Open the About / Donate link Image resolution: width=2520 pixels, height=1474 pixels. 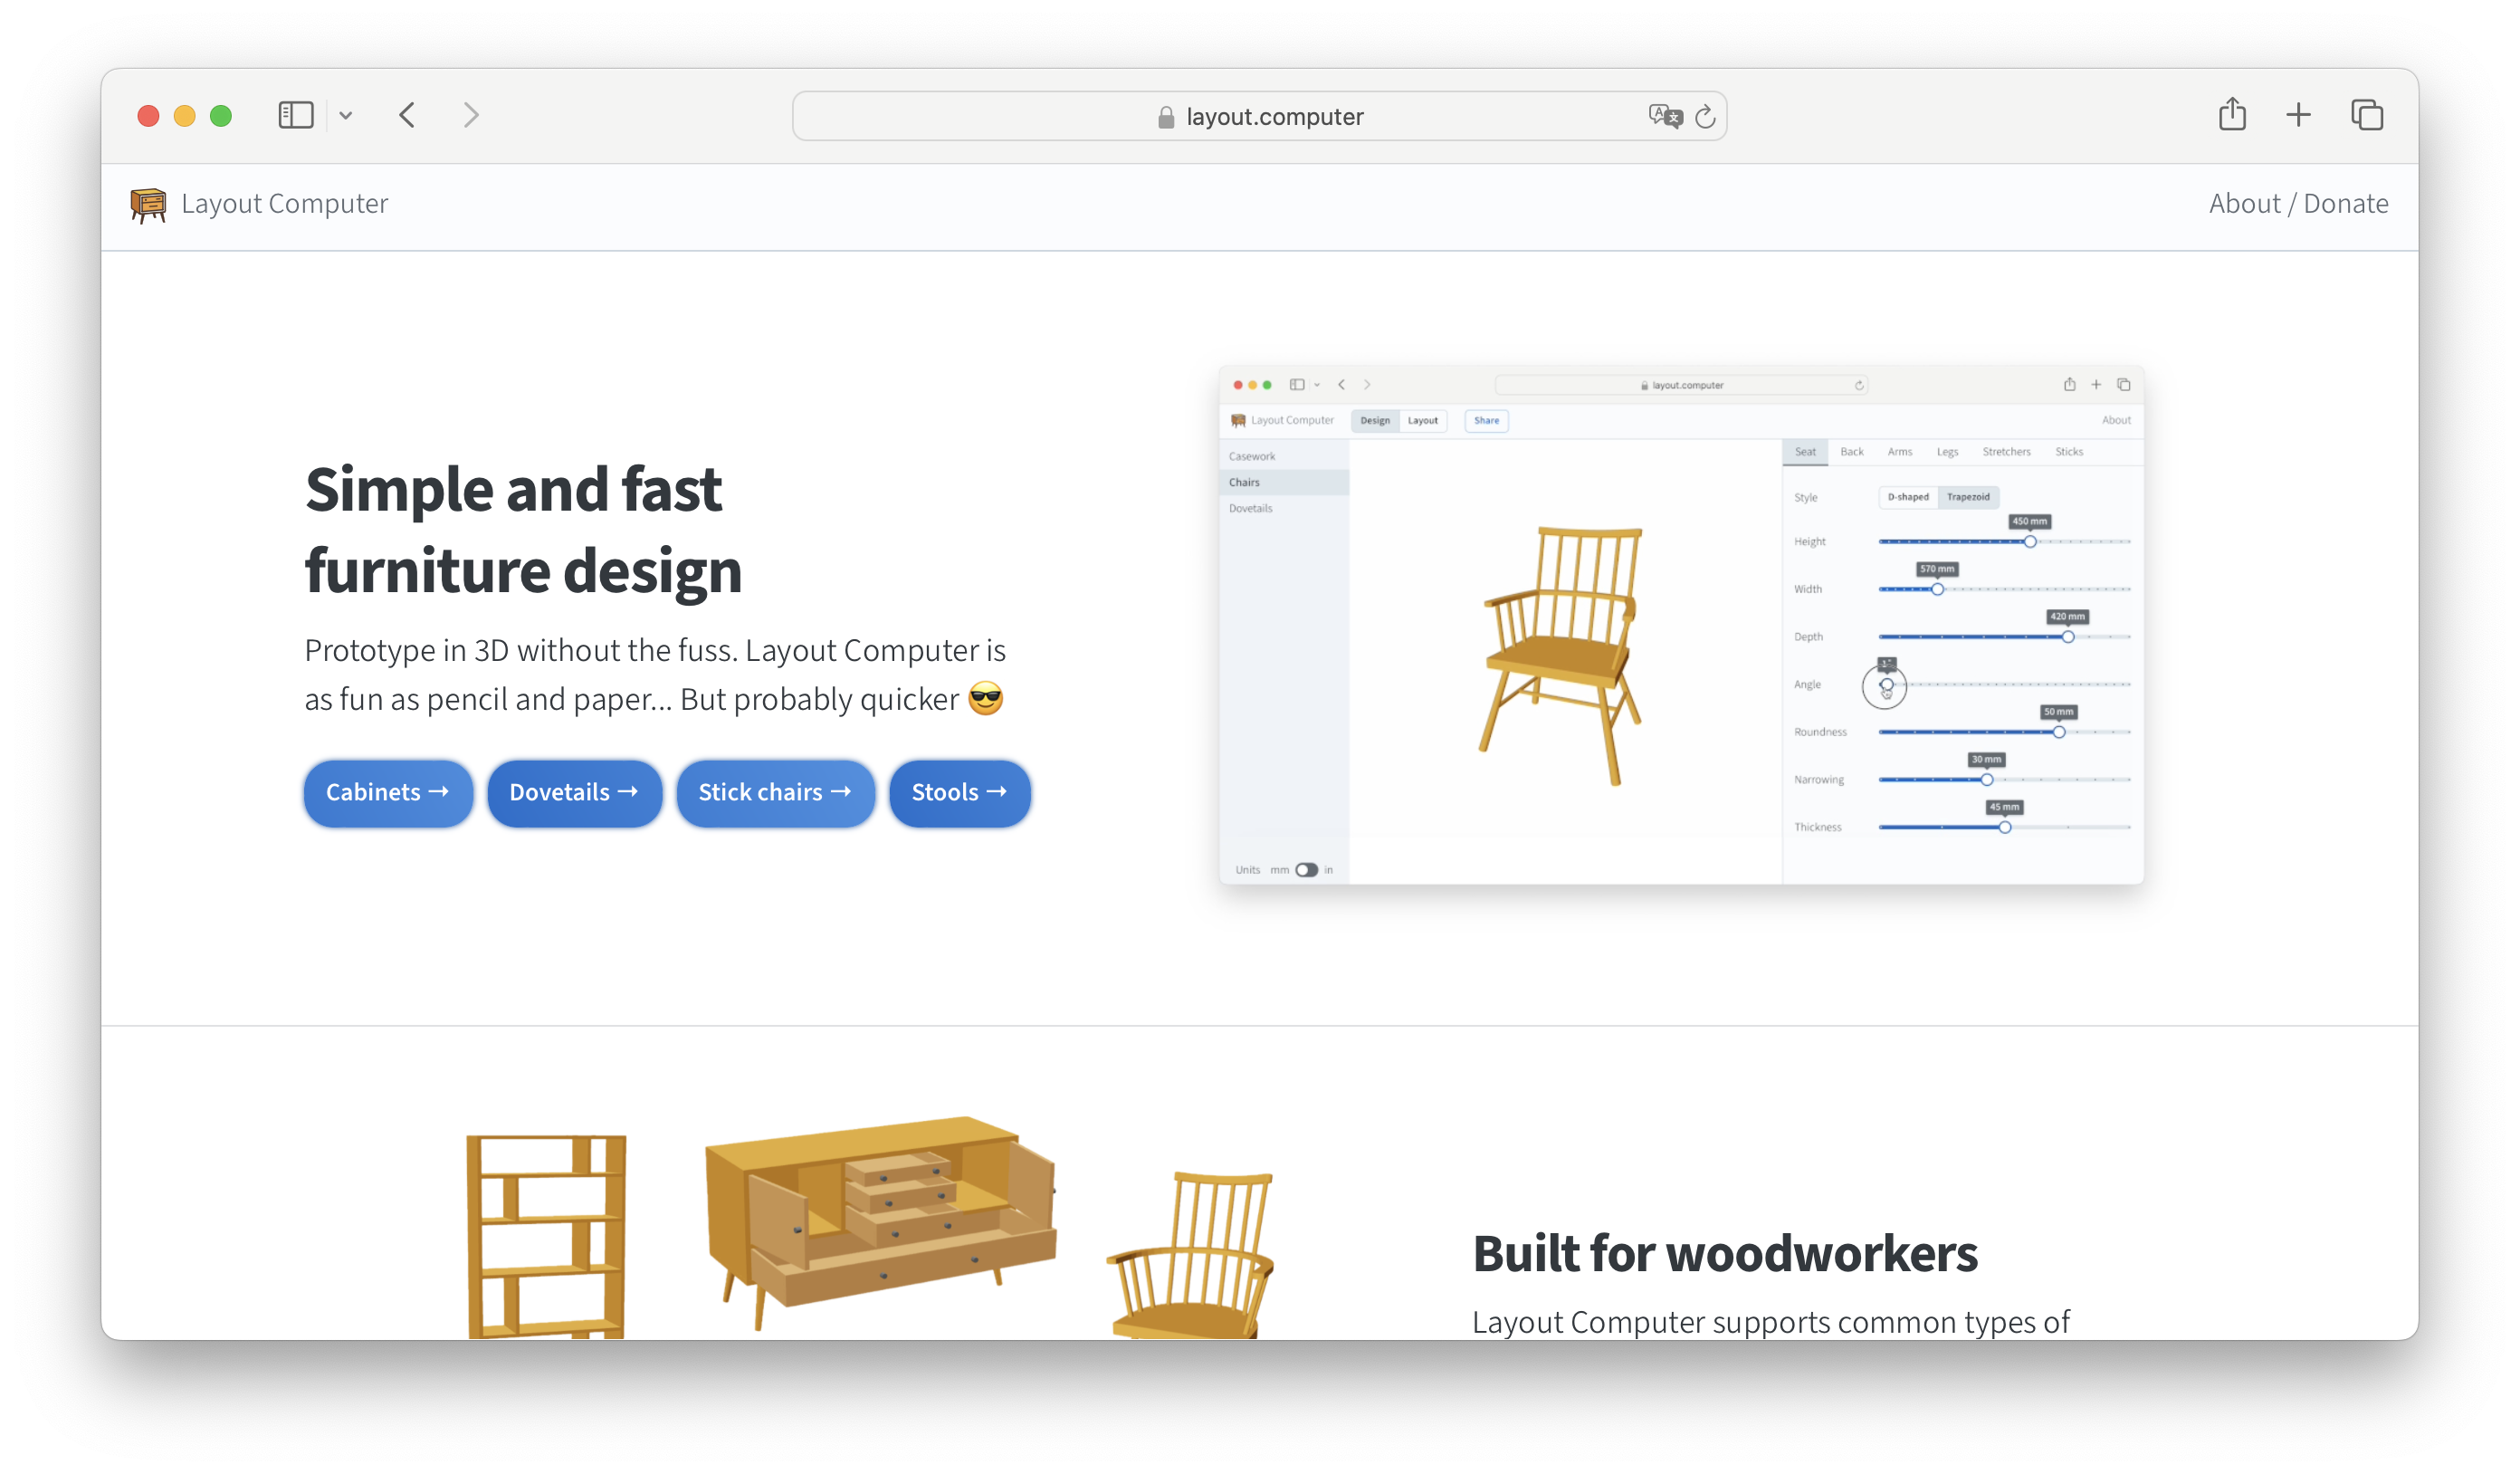click(x=2297, y=204)
